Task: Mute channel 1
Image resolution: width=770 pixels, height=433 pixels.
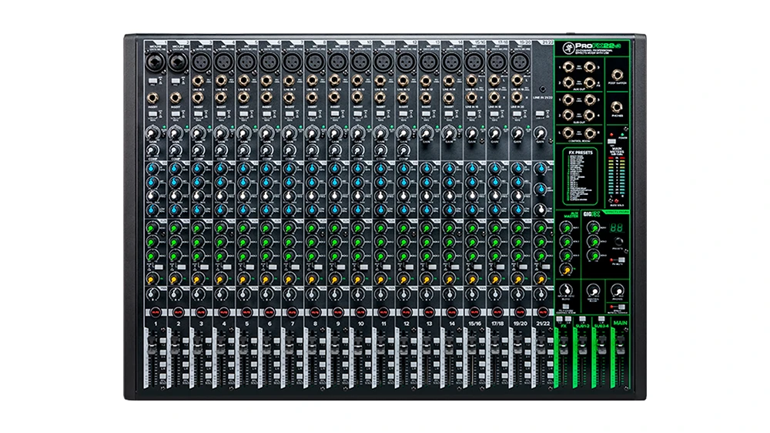Action: point(153,312)
